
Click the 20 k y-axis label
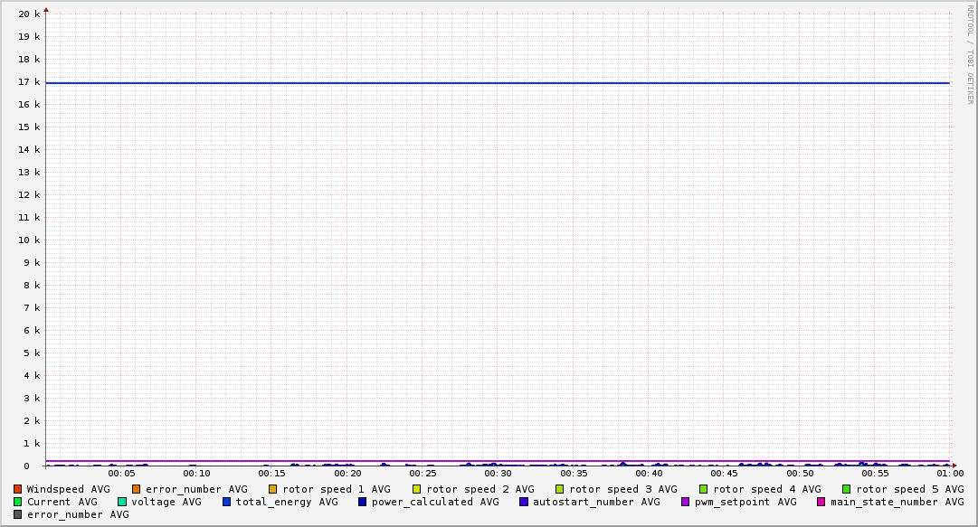(x=31, y=14)
